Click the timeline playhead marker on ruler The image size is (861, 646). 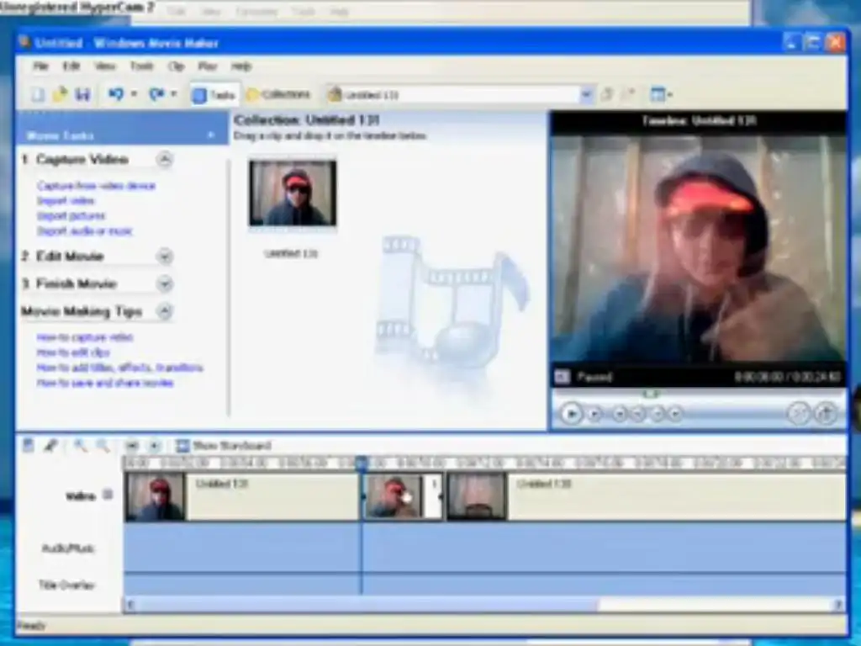tap(362, 463)
